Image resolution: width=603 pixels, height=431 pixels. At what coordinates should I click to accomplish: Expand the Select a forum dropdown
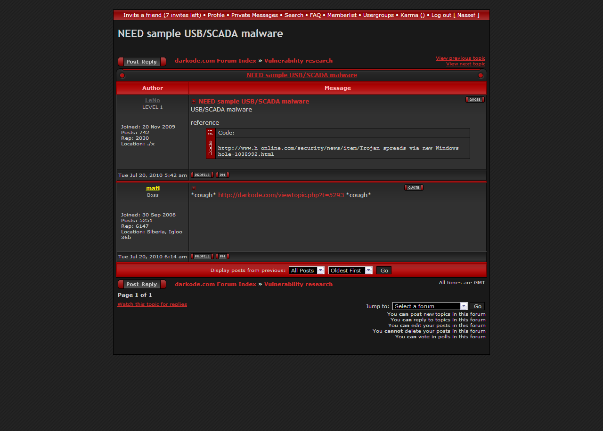pos(430,306)
